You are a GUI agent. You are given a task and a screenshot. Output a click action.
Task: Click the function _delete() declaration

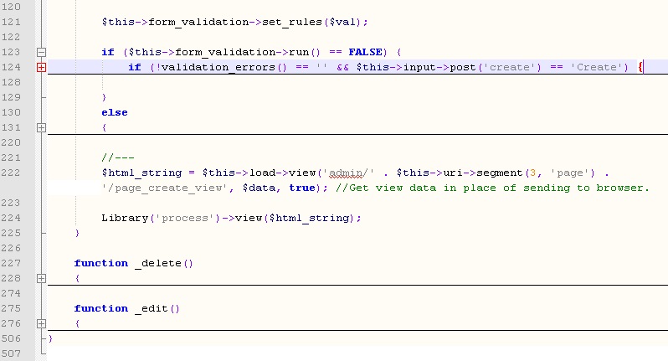coord(134,263)
